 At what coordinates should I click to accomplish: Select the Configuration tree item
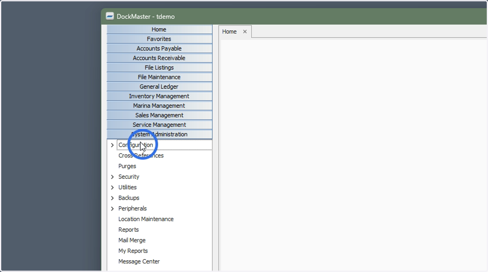pyautogui.click(x=136, y=145)
